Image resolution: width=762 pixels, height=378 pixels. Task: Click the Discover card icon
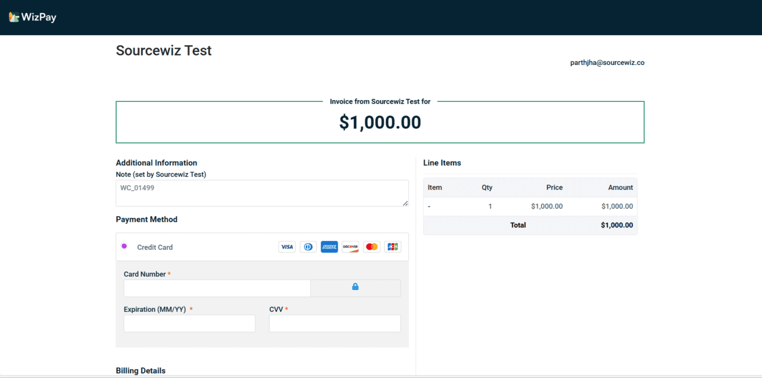tap(351, 247)
